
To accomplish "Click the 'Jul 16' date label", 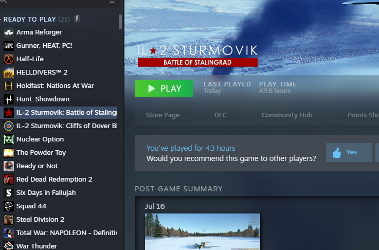I will 155,206.
